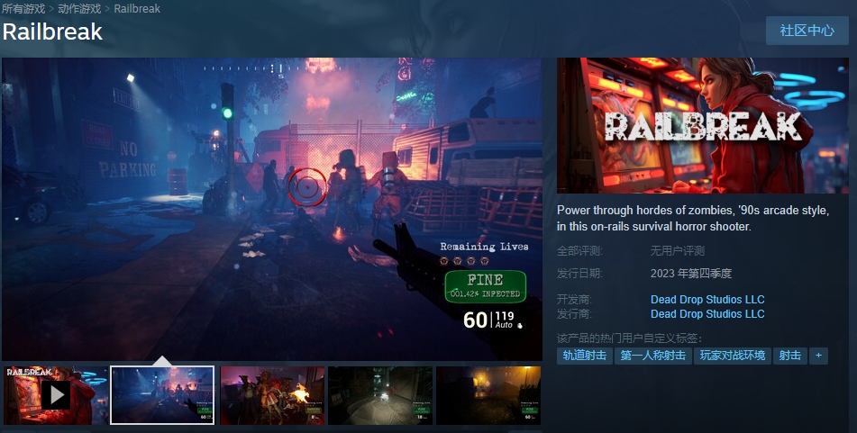Select the 第一人称射击 tag

[653, 356]
